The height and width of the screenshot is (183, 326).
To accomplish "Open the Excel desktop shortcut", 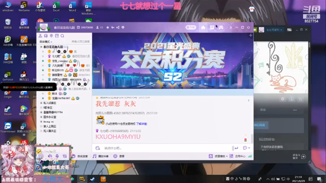I will 56,7.
